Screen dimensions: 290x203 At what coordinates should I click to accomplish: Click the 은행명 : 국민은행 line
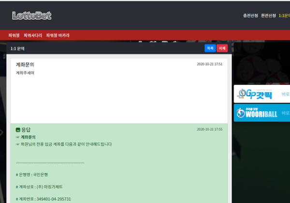click(32, 174)
